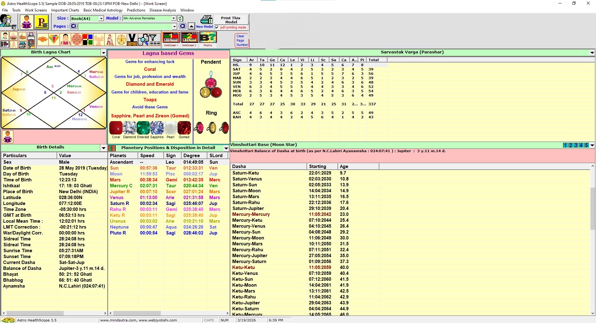Select Vimshottari dasha level 3

click(576, 145)
